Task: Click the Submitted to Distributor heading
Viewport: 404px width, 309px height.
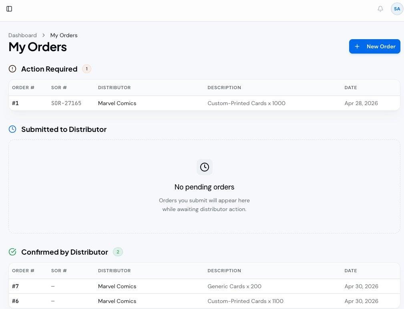Action: pos(64,129)
